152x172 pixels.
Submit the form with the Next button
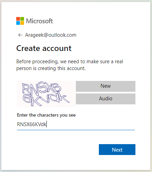point(117,150)
